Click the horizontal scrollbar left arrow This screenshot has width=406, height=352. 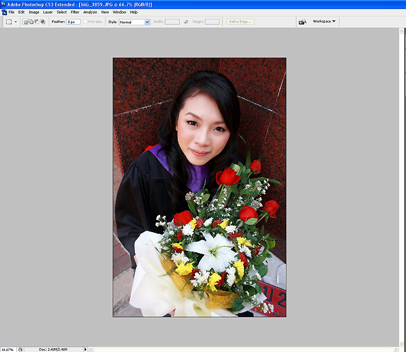(x=91, y=349)
